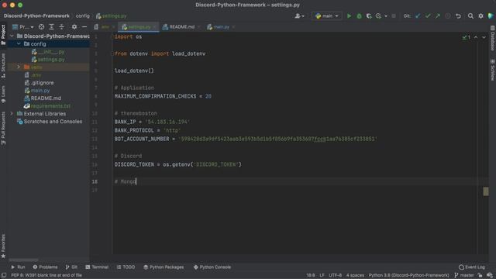Screen dimensions: 496x279
Task: Open the Structure tool window
Action: coord(3,65)
